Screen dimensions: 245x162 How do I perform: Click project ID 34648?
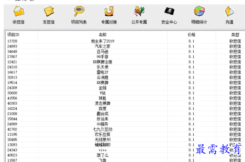pyautogui.click(x=12, y=51)
